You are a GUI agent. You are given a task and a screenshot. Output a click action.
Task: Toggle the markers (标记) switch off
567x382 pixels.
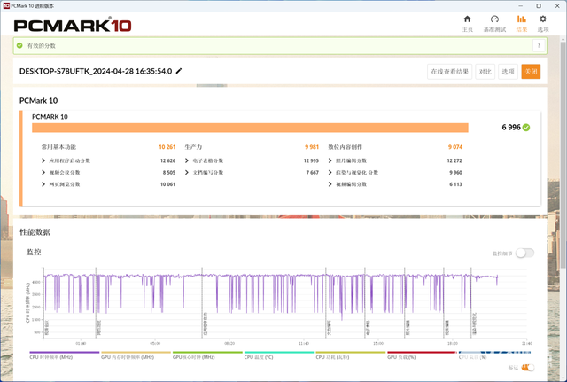(x=528, y=368)
